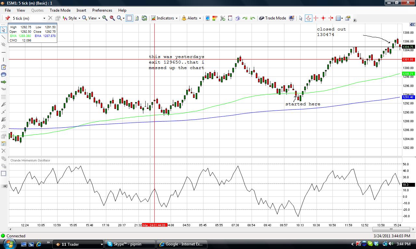Switch to Skype pipnin taskbar button

point(131,244)
